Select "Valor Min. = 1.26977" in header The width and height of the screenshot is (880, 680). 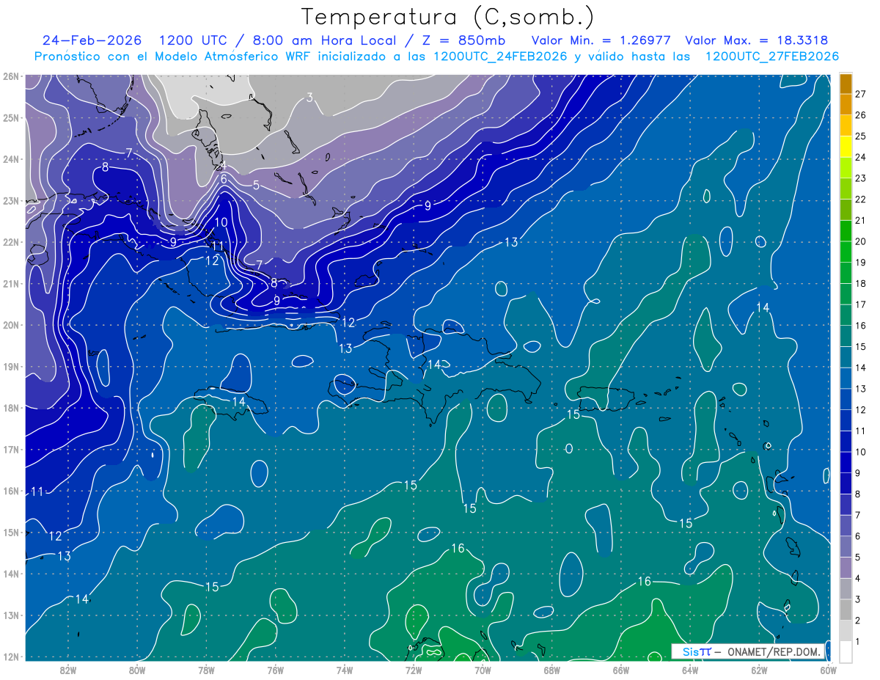(x=601, y=40)
